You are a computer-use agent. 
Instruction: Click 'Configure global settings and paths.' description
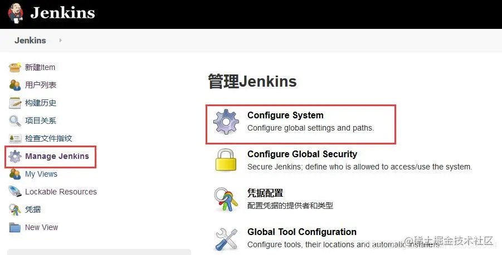tap(310, 128)
